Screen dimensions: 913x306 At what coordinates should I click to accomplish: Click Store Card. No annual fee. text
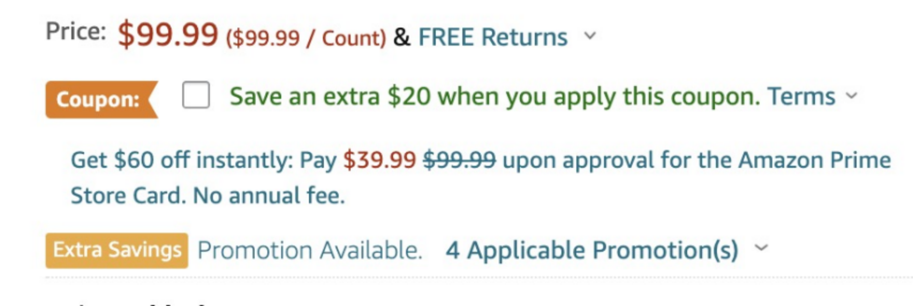[x=208, y=196]
